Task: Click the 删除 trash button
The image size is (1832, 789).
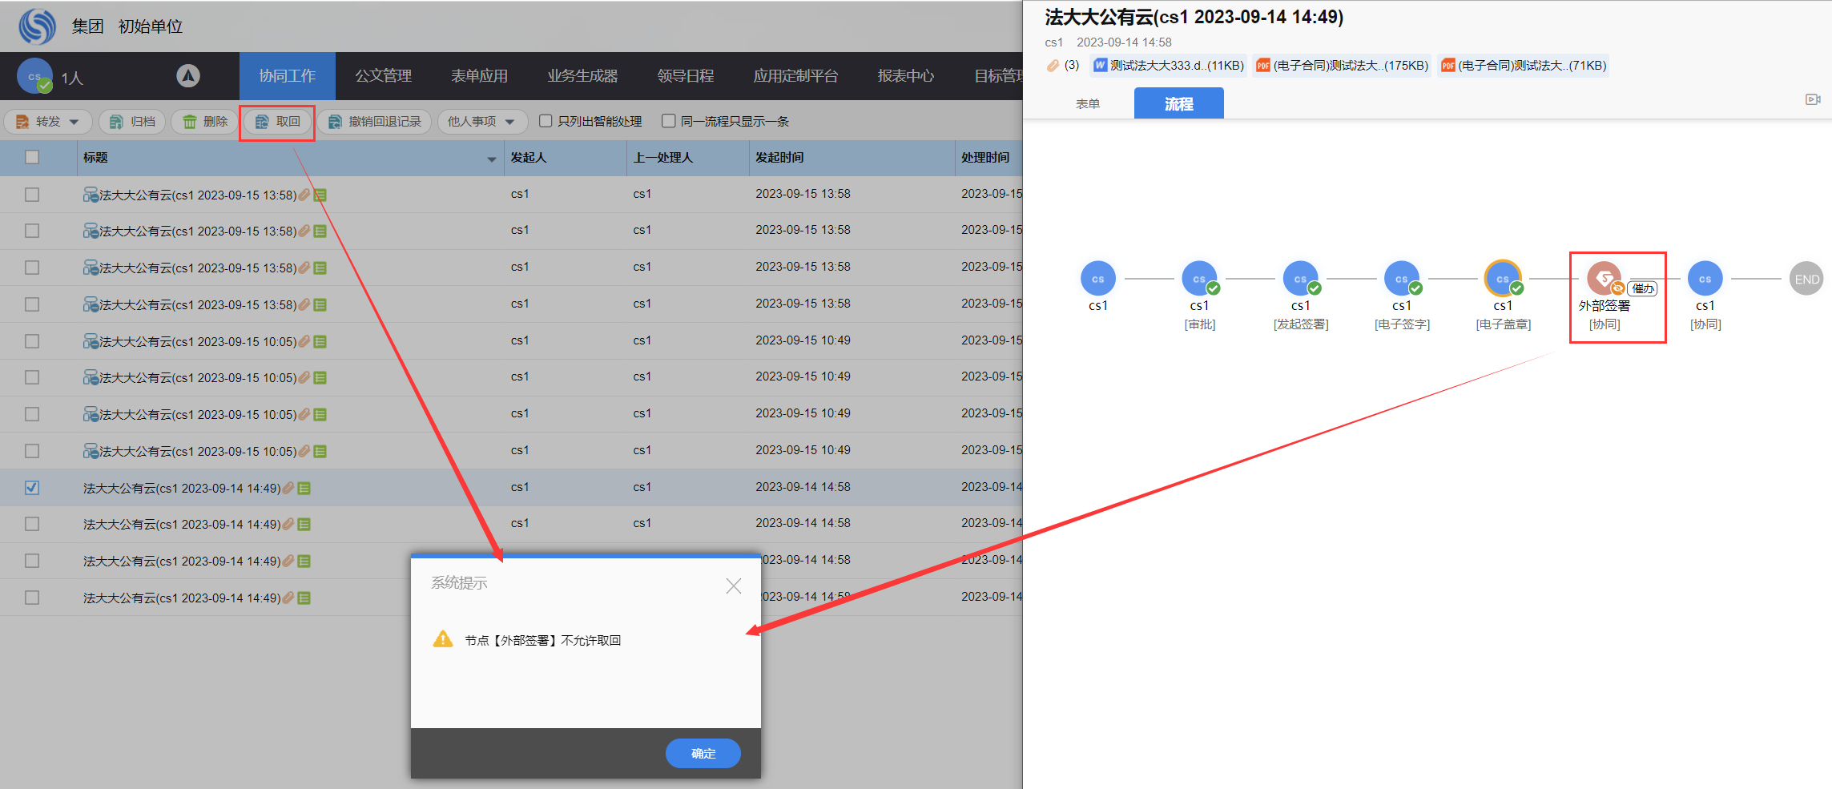Action: (x=205, y=122)
